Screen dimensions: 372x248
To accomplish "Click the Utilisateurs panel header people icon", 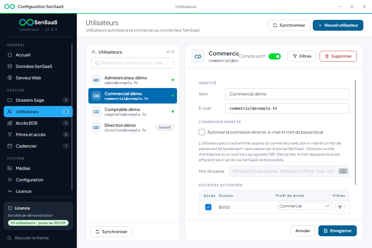I will tap(93, 52).
